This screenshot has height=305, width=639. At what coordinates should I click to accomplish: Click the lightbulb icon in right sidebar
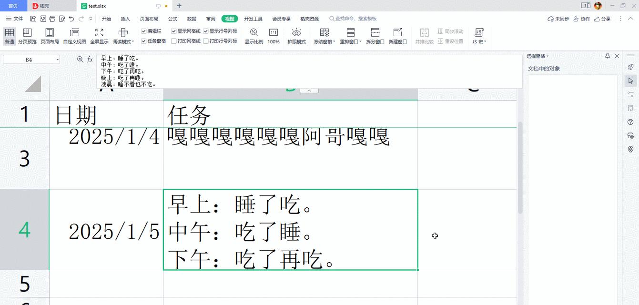630,149
